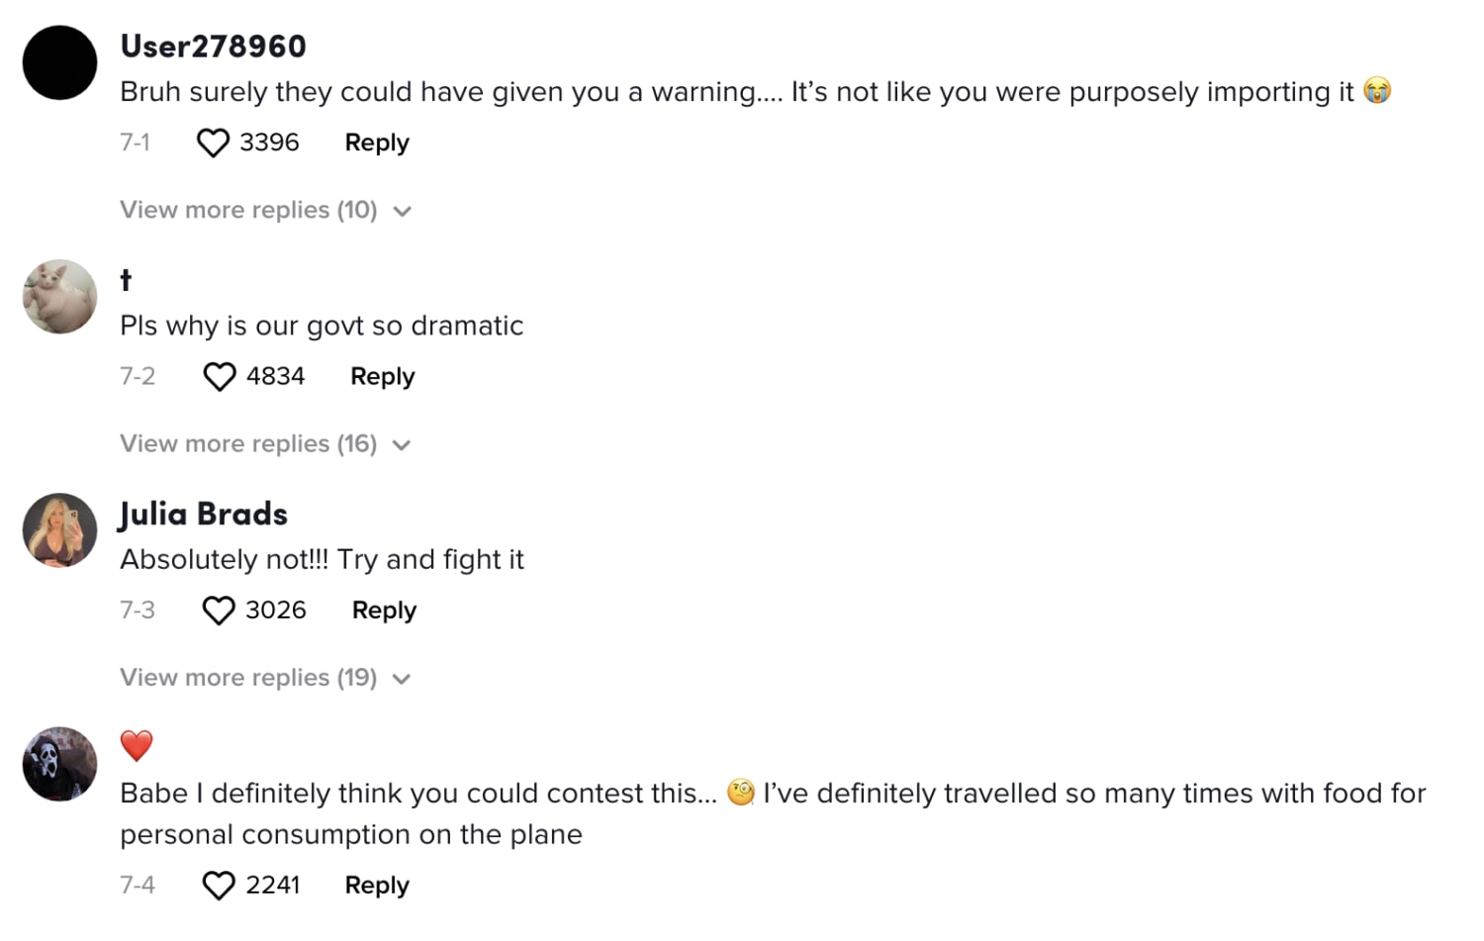
Task: Open User278960 username link
Action: (213, 46)
